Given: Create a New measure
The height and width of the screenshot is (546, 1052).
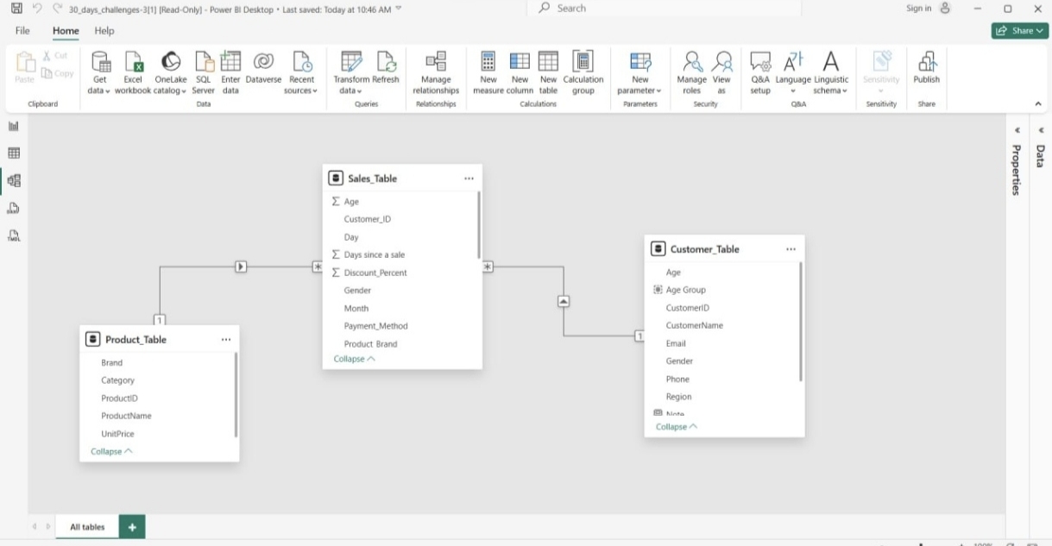Looking at the screenshot, I should tap(488, 72).
